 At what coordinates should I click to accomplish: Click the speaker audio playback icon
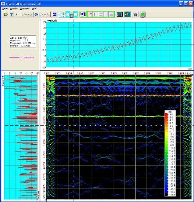(127, 14)
